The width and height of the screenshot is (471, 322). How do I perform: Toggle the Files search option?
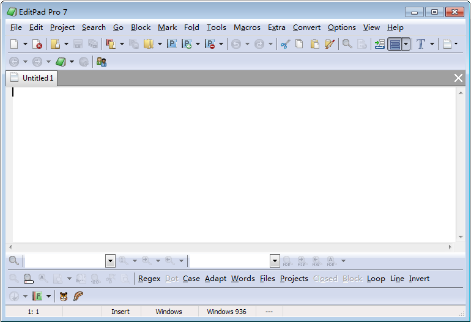[267, 279]
